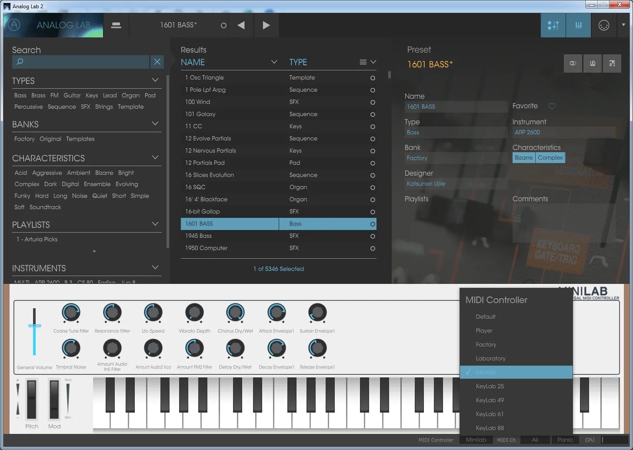Click the Pitch wheel
Screen dimensions: 633x450
32,399
